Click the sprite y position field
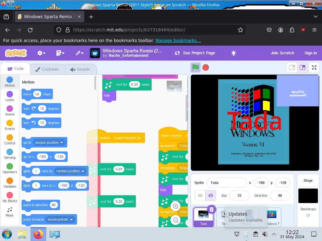The height and width of the screenshot is (241, 322). coord(283,183)
